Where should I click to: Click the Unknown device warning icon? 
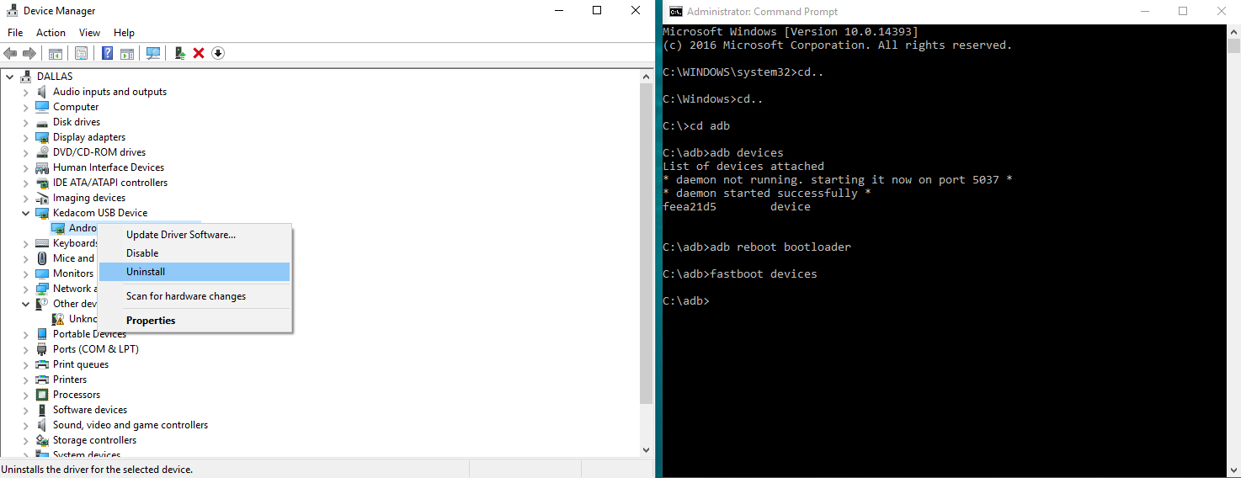coord(58,319)
